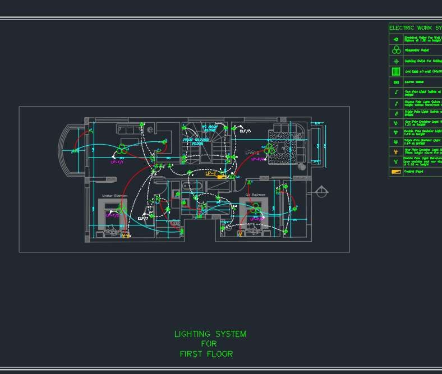Select the LED light grid legend symbol
Screen dimensions: 442x374
pyautogui.click(x=396, y=72)
